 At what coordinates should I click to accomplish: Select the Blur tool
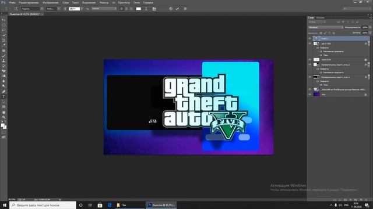click(x=3, y=81)
